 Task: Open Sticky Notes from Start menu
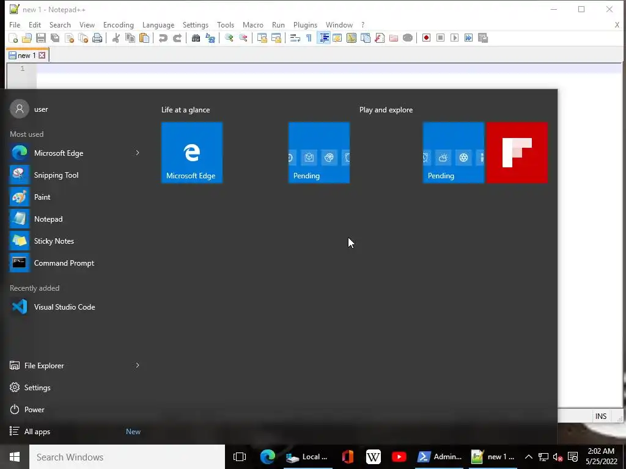[x=54, y=241]
